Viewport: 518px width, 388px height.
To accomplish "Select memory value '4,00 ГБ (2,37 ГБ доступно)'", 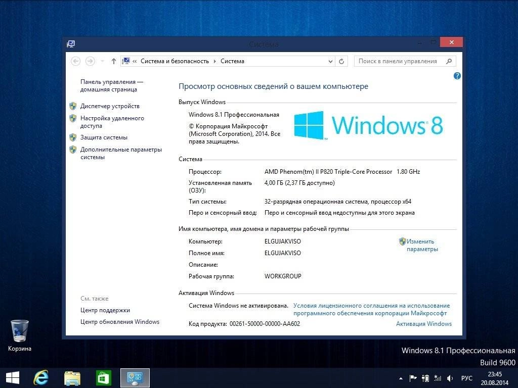I will coord(299,183).
